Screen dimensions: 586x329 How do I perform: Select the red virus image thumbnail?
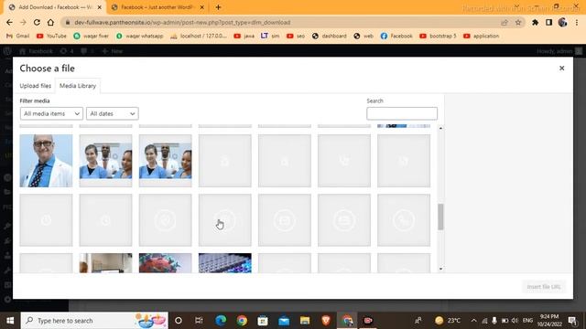point(165,263)
